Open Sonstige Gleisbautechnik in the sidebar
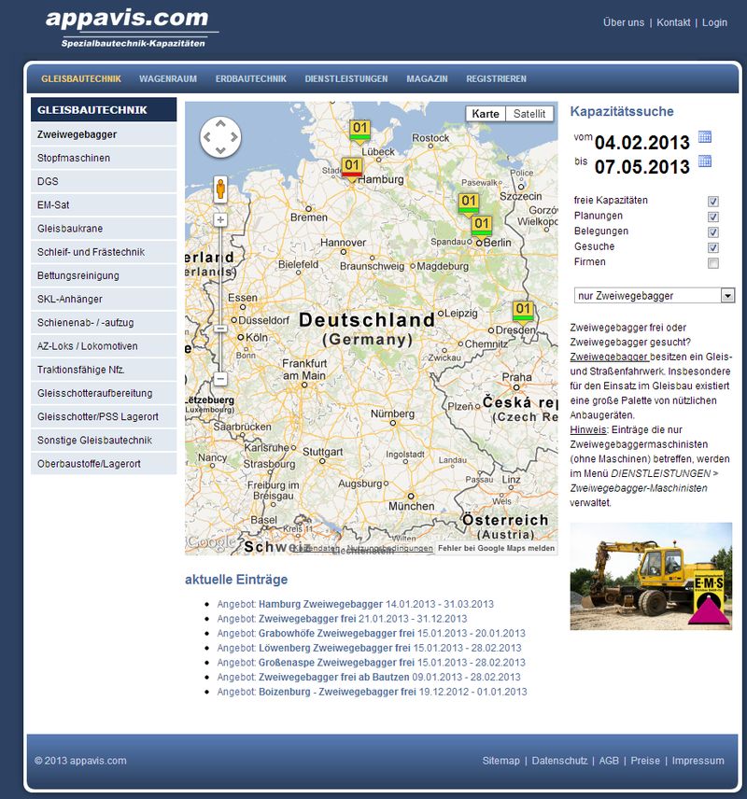 [x=104, y=441]
